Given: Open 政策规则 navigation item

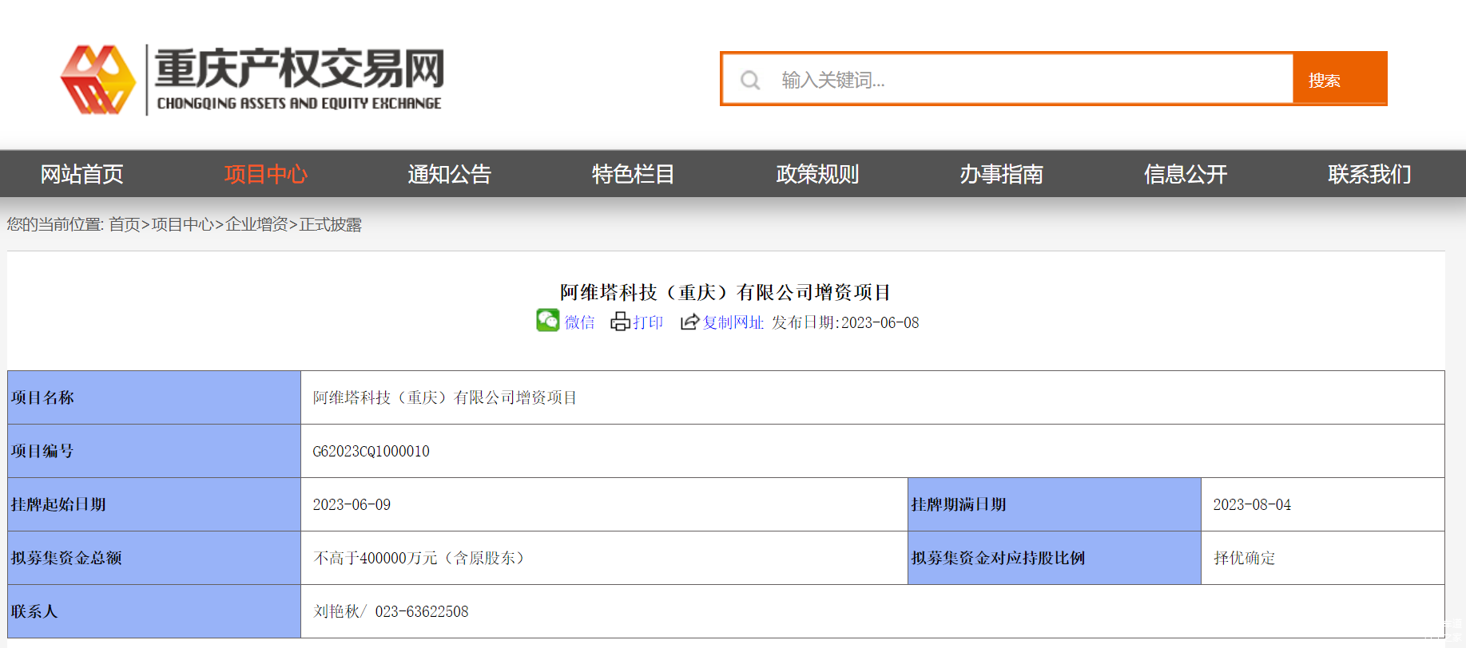Looking at the screenshot, I should [817, 174].
